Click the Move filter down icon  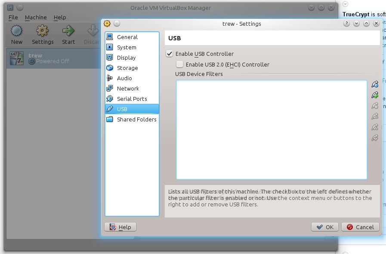(x=375, y=138)
